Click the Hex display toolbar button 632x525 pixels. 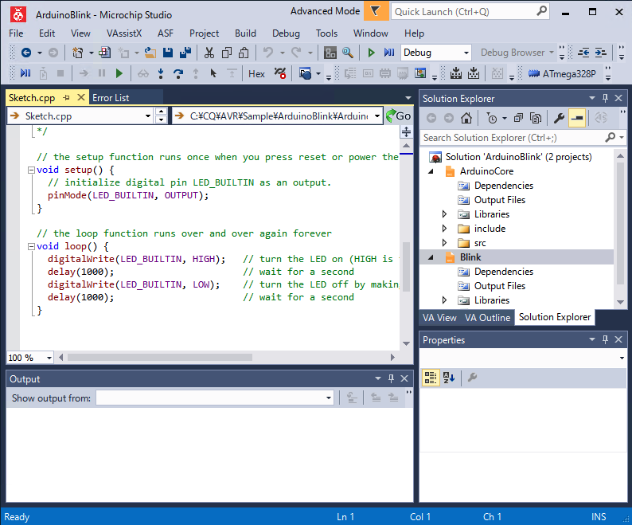256,73
